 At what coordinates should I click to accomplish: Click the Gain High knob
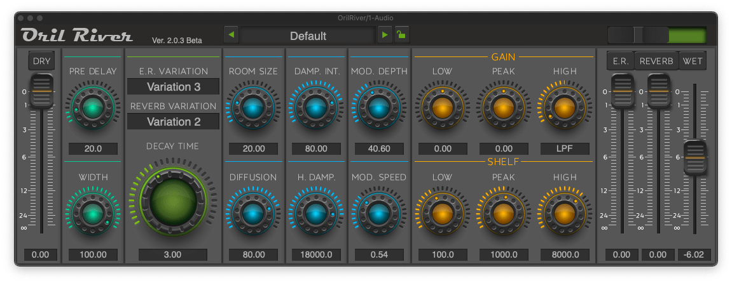click(x=564, y=109)
